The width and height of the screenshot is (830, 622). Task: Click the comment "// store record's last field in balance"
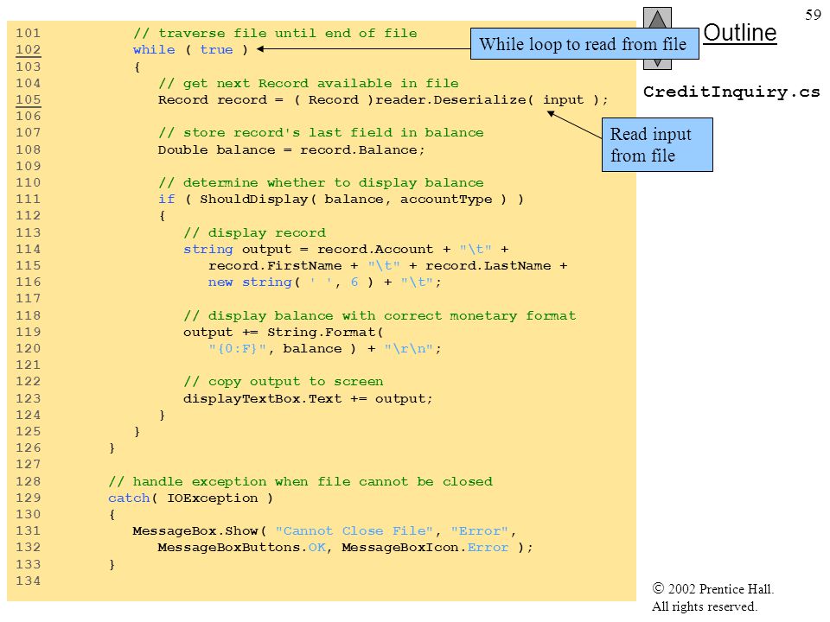tap(321, 133)
